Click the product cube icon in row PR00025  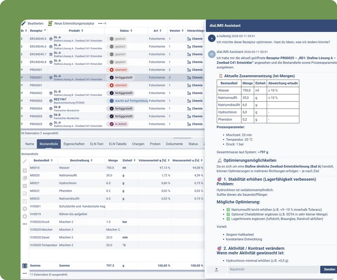click(51, 124)
